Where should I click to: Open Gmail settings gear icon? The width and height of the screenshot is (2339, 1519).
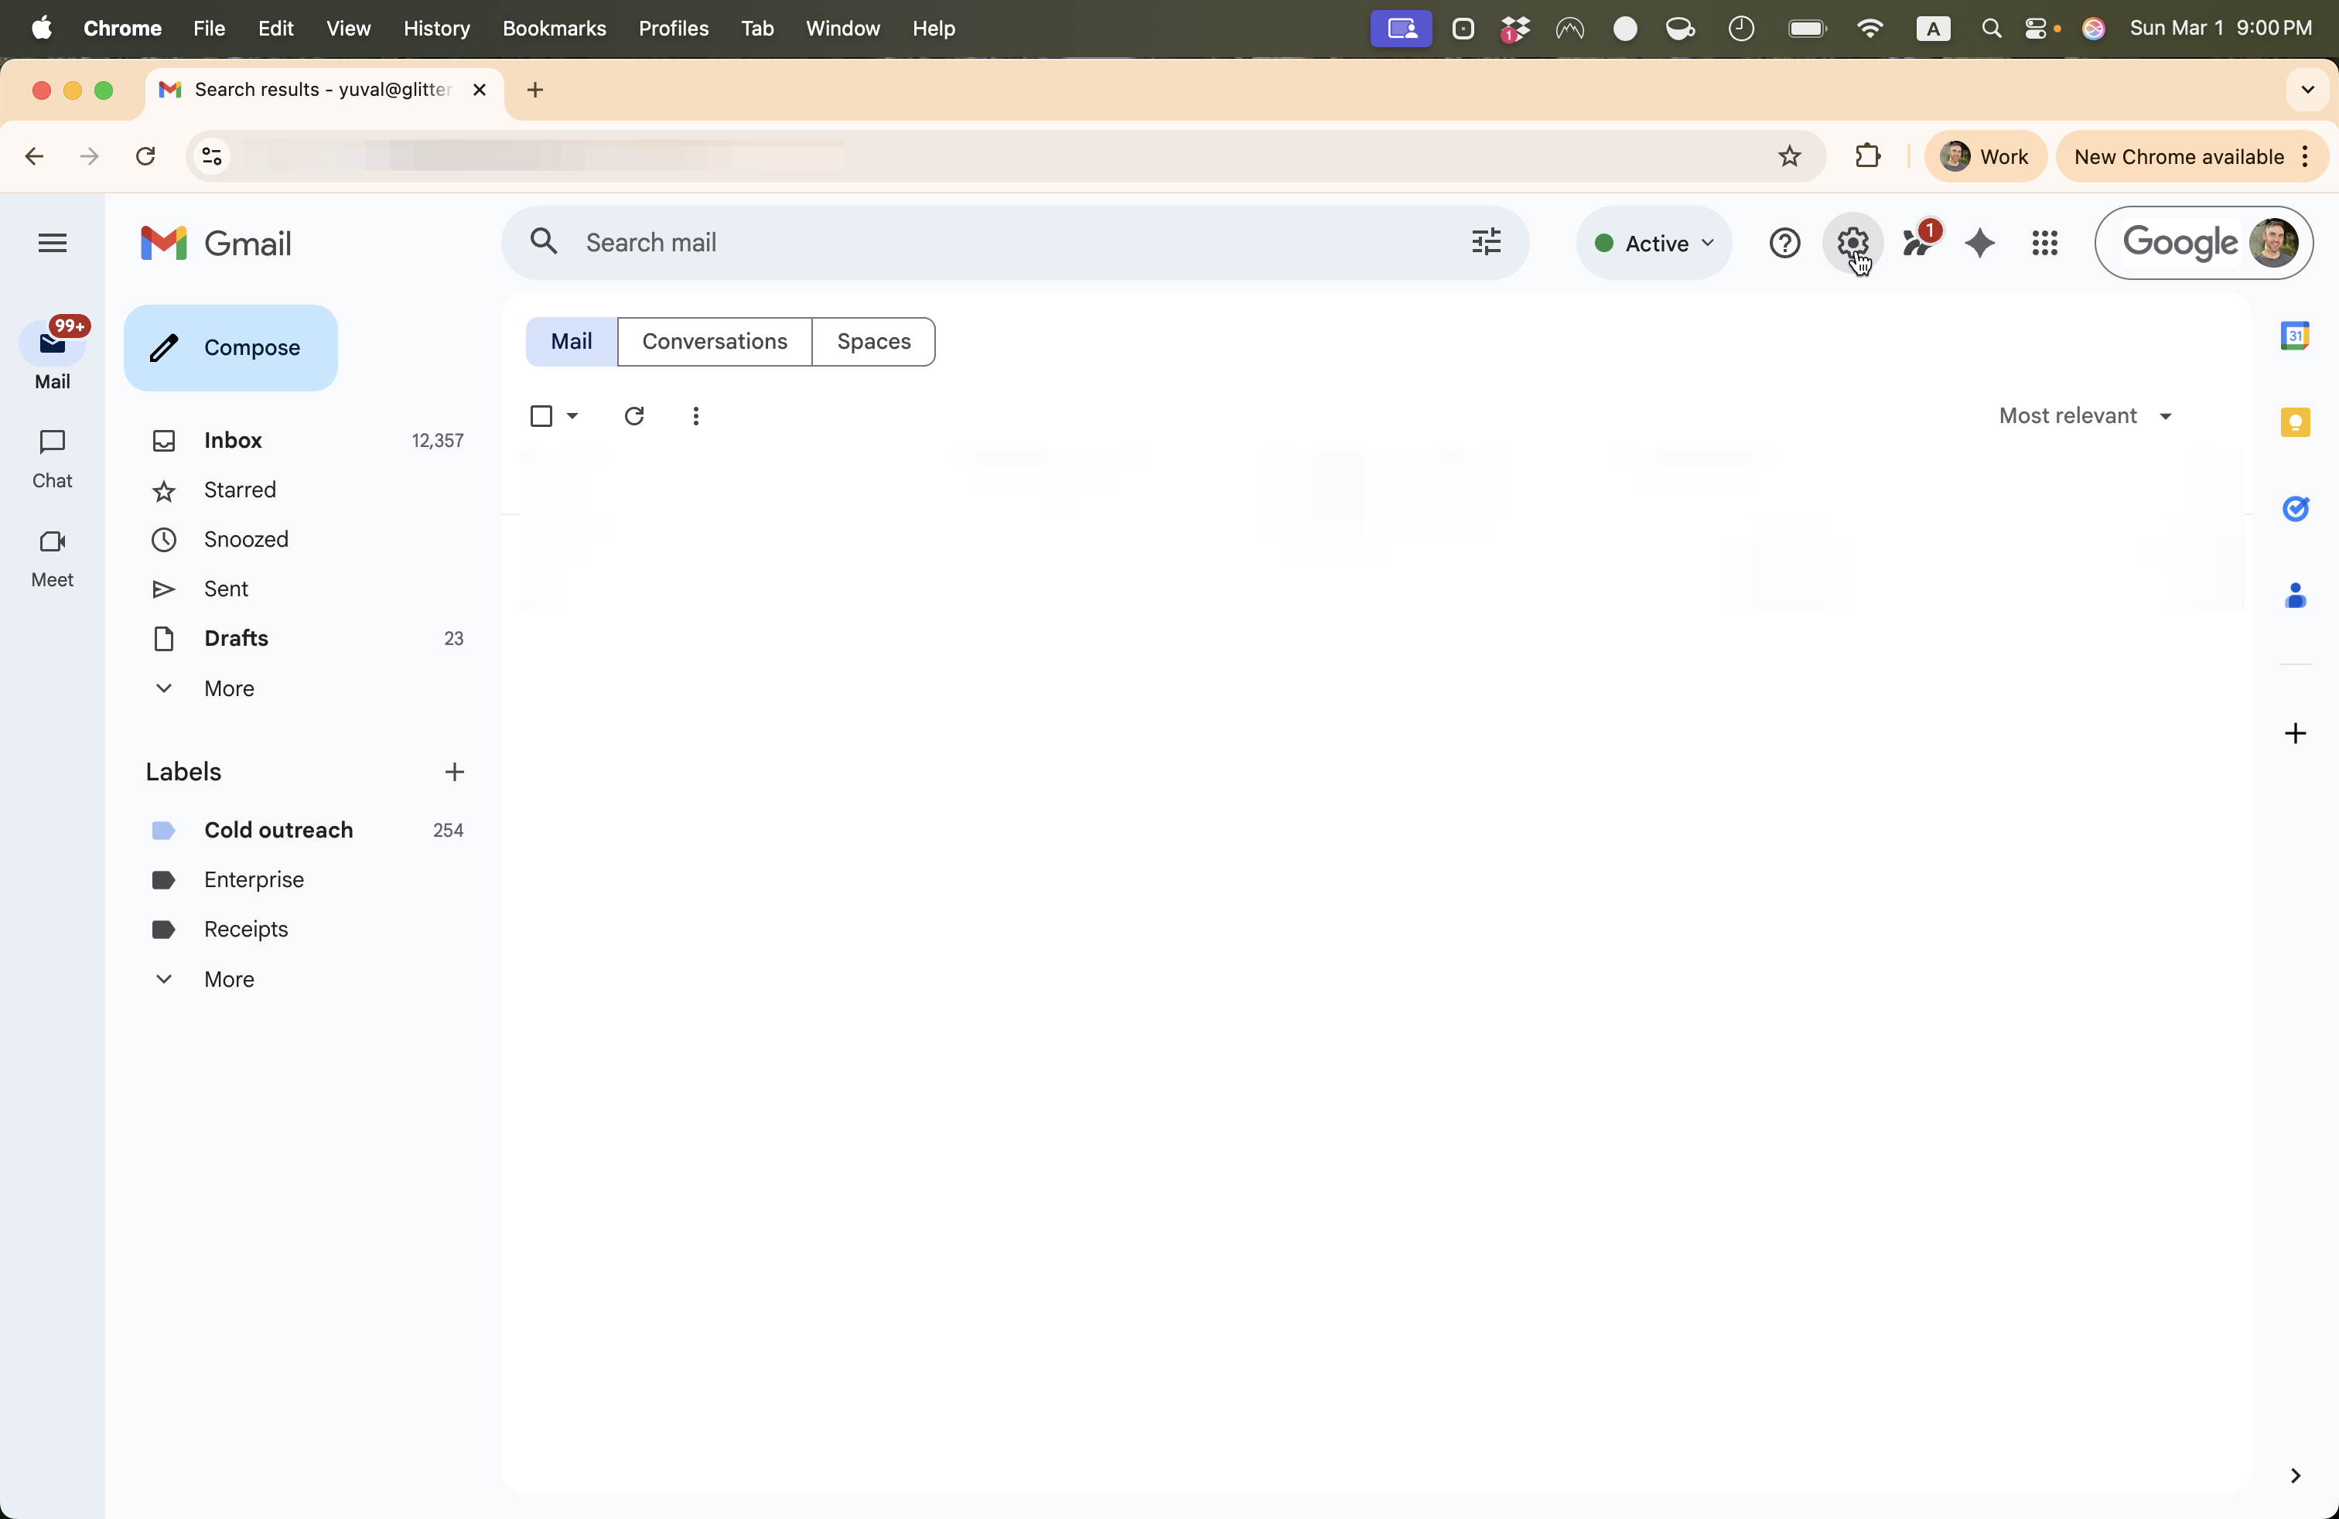point(1852,243)
